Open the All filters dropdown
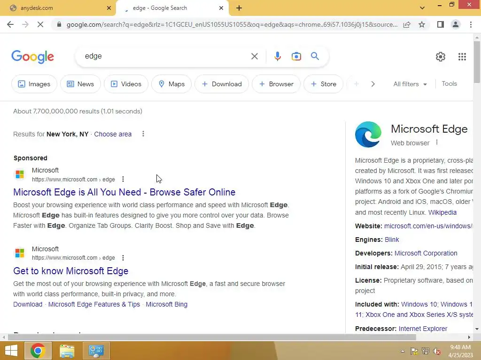Image resolution: width=481 pixels, height=360 pixels. tap(410, 84)
